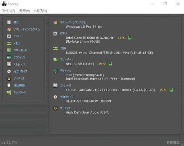Click the motherboard temperature 39 °C
The height and width of the screenshot is (146, 184).
(102, 64)
